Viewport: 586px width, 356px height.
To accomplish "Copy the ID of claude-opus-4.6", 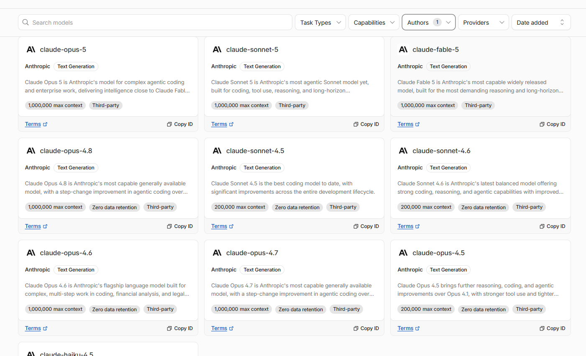I will [x=180, y=328].
